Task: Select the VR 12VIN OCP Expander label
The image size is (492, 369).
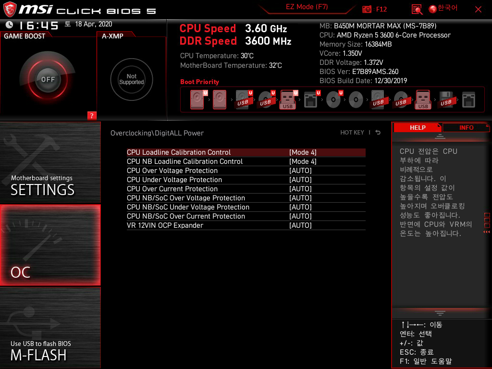Action: point(165,225)
